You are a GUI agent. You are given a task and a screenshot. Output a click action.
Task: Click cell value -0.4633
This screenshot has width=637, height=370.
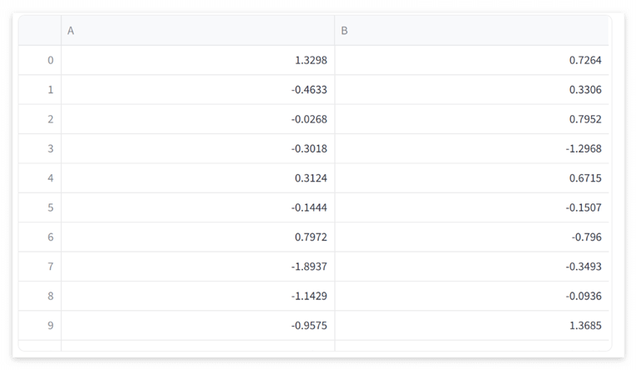(x=309, y=90)
